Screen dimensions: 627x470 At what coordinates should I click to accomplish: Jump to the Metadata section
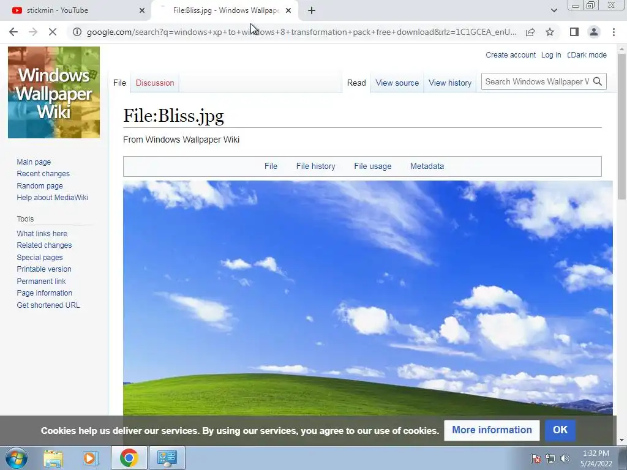pyautogui.click(x=427, y=166)
